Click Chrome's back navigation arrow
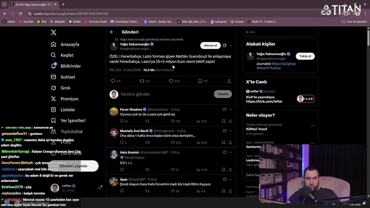The height and width of the screenshot is (208, 370). (5, 14)
